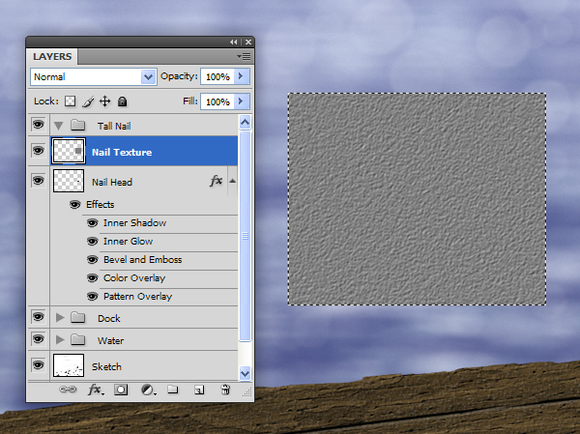Open the add layer style fx menu

tap(96, 390)
